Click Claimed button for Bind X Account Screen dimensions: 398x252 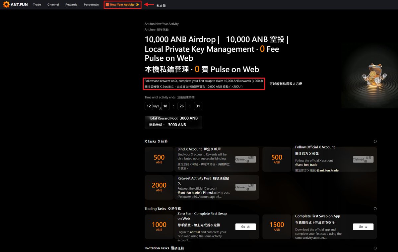(245, 159)
